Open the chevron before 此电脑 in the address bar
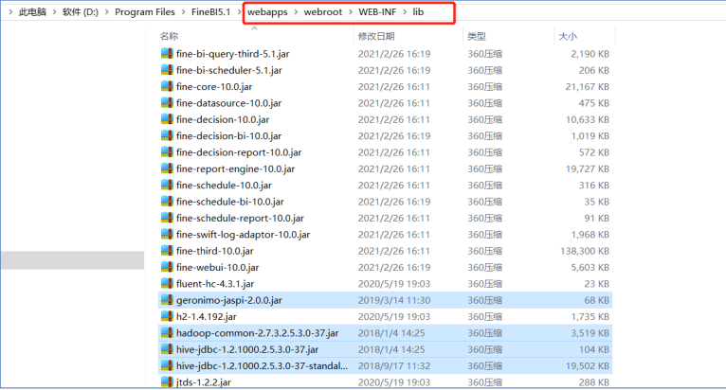Viewport: 726px width, 390px height. tap(10, 12)
